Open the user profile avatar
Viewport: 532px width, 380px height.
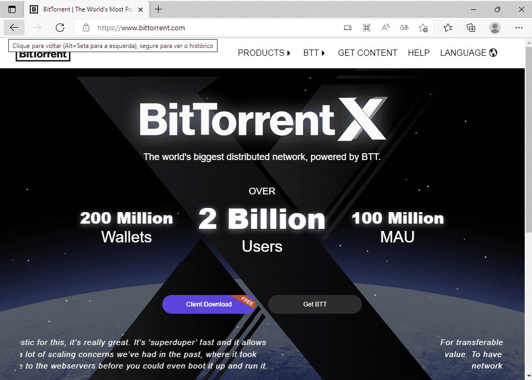pyautogui.click(x=494, y=28)
